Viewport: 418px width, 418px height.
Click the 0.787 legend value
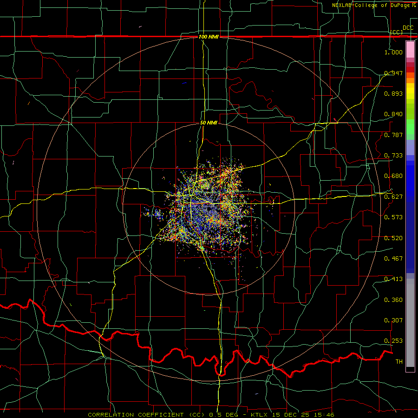pyautogui.click(x=393, y=135)
